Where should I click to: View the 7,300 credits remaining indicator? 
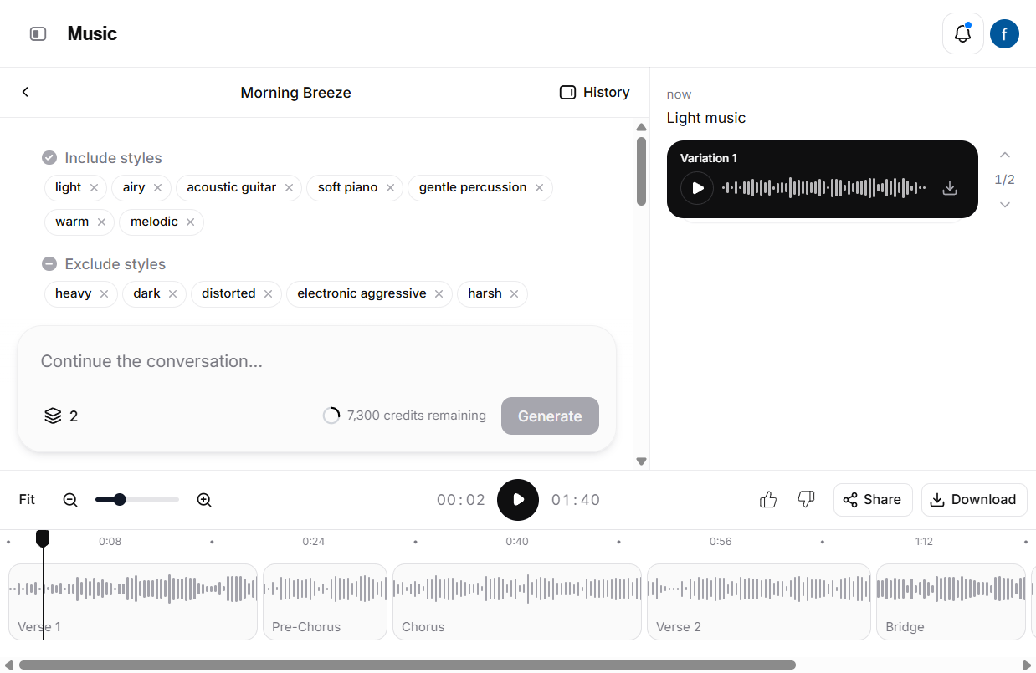click(x=404, y=416)
